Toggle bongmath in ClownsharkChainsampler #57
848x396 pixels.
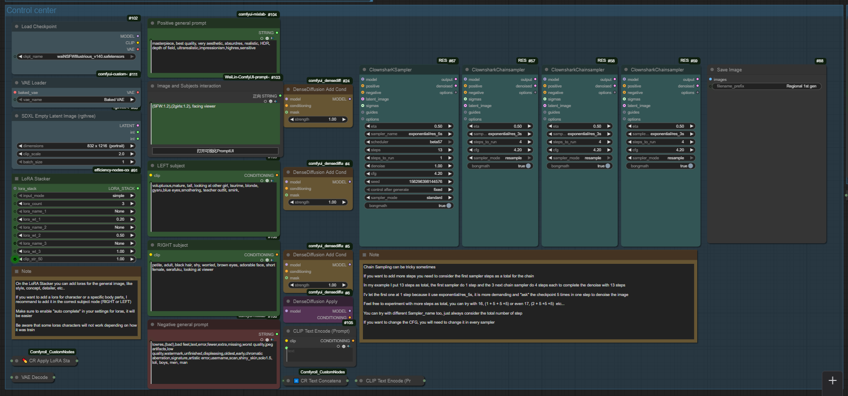pos(528,166)
